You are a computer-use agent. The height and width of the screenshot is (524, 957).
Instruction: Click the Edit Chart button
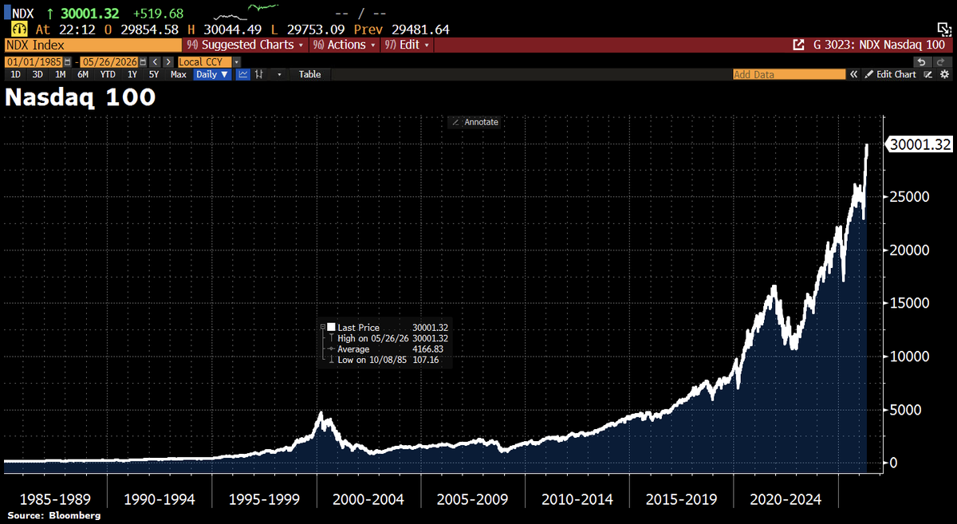coord(891,74)
